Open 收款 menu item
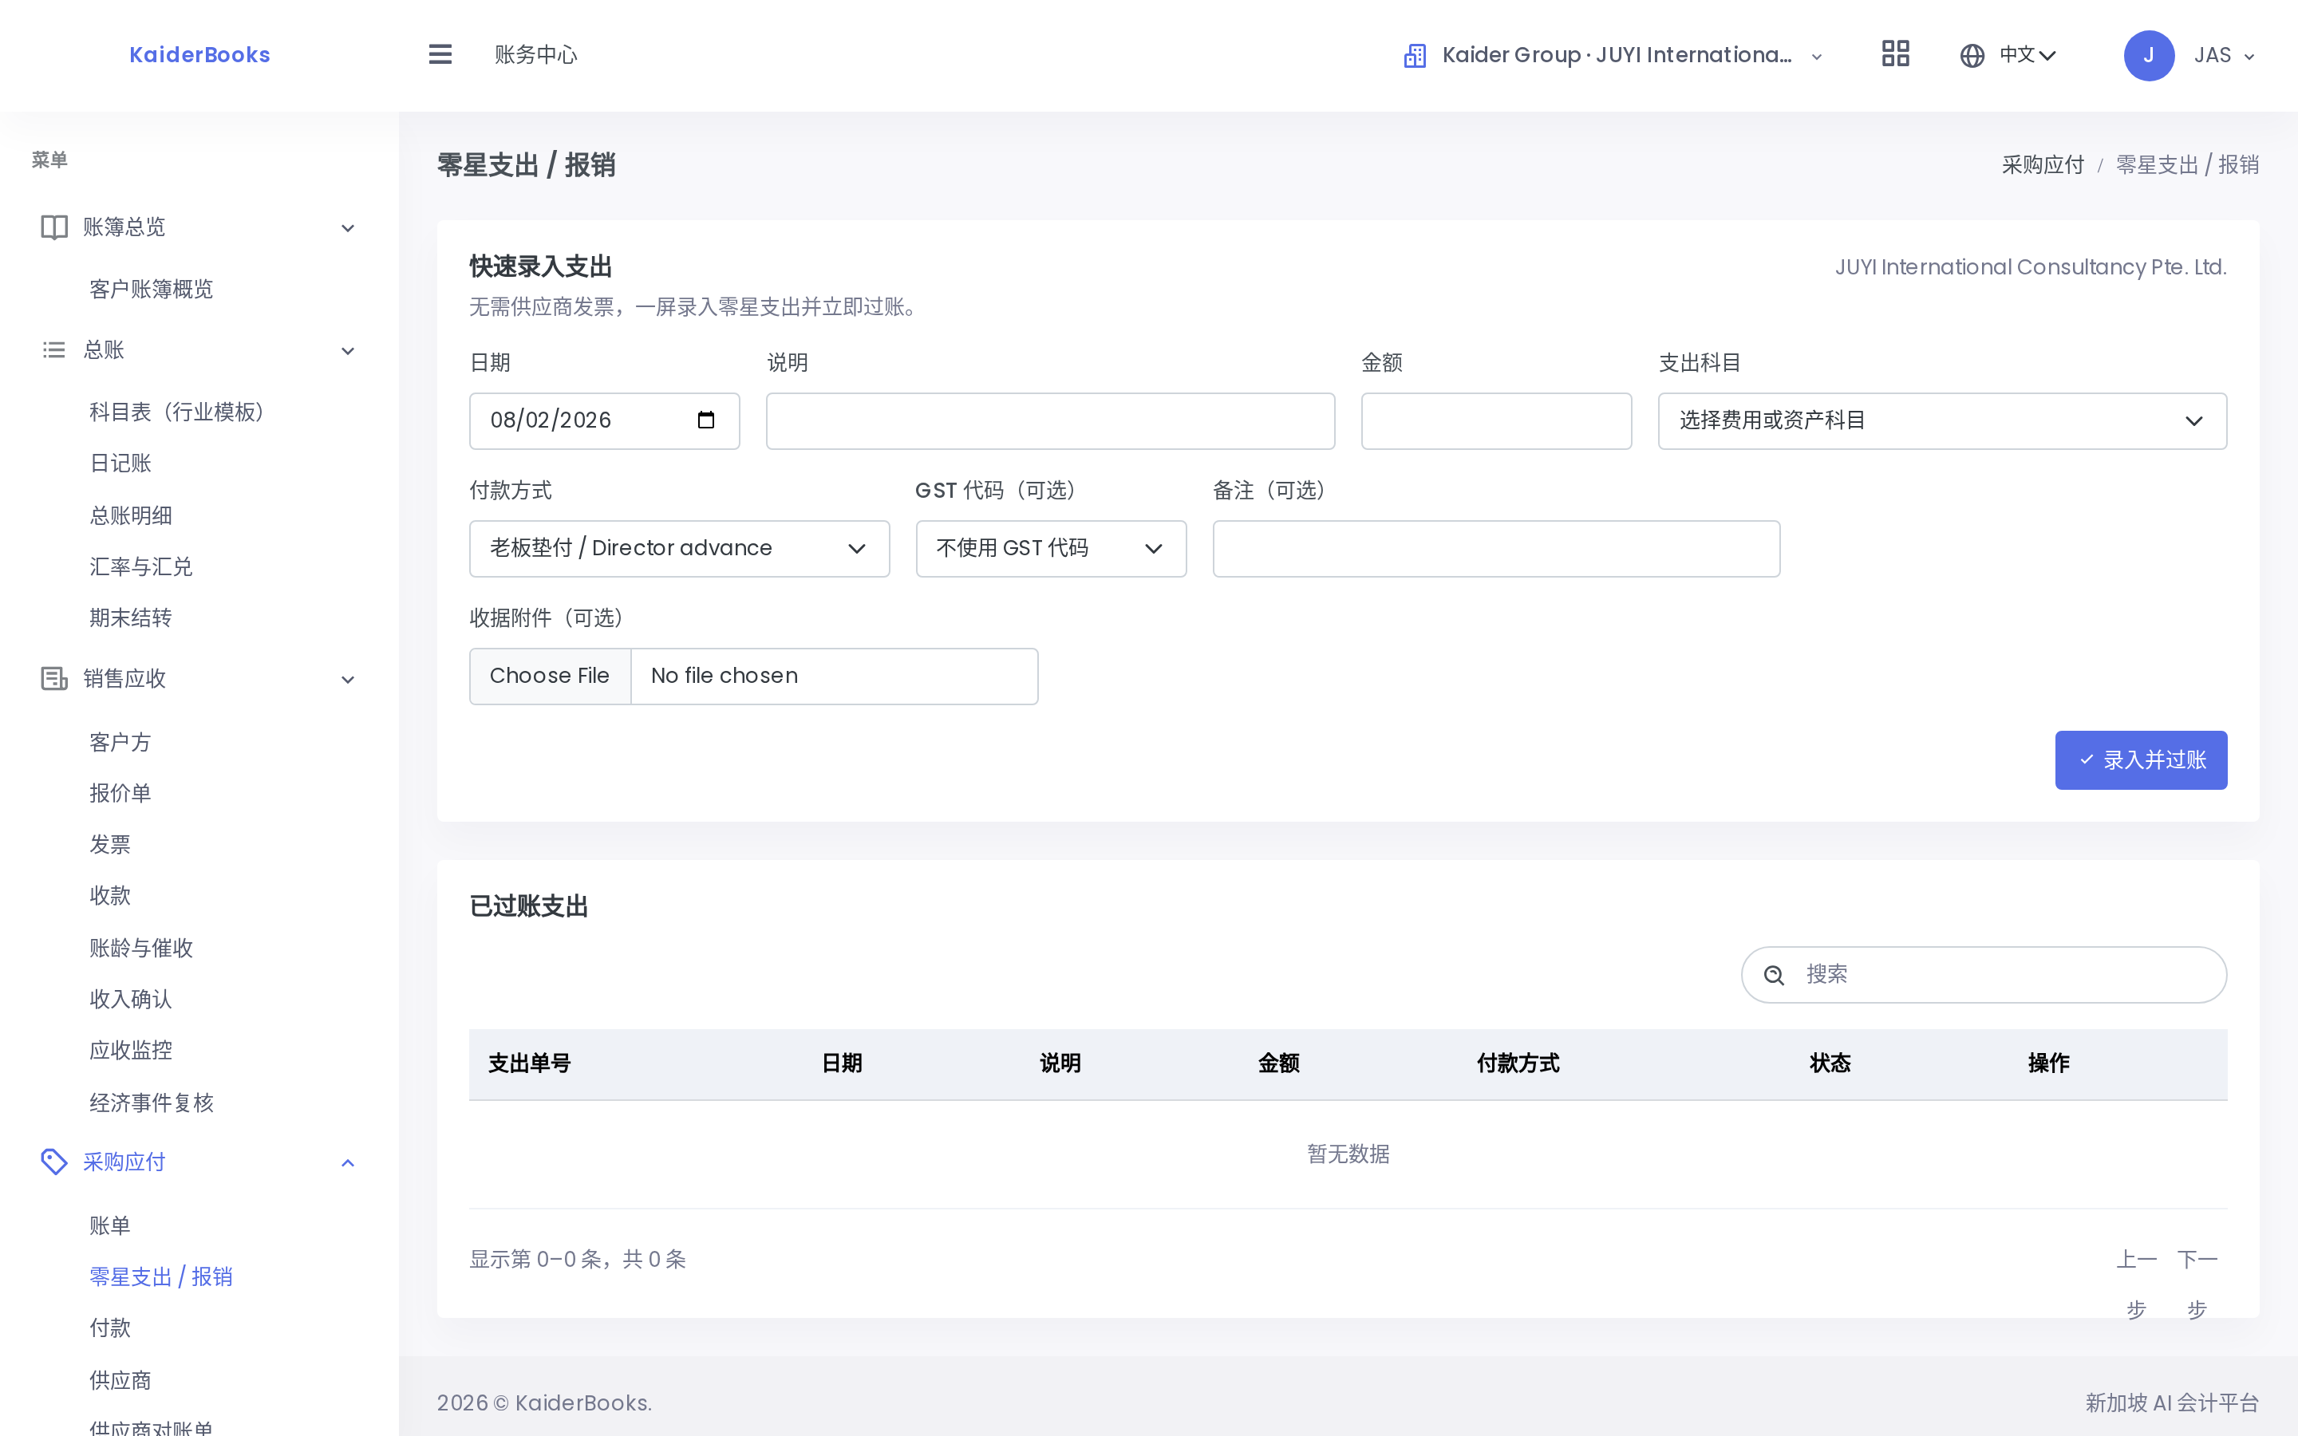 click(x=109, y=896)
